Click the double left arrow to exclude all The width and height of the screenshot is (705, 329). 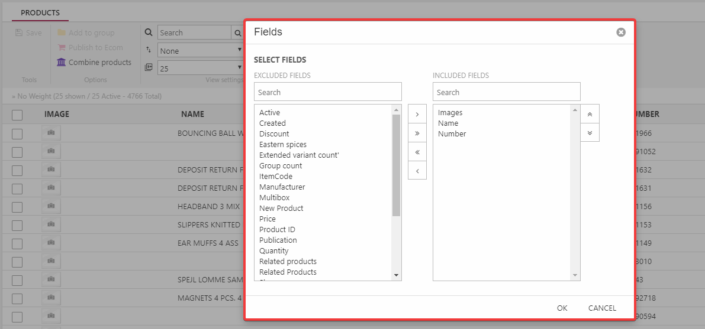(x=417, y=152)
